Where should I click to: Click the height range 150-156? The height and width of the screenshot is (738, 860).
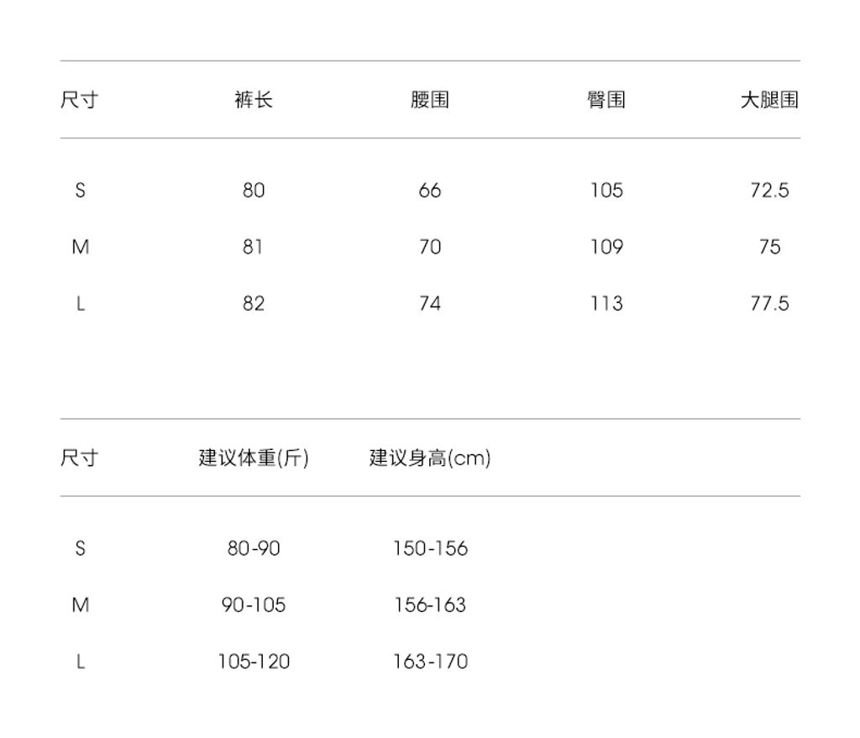tap(430, 549)
